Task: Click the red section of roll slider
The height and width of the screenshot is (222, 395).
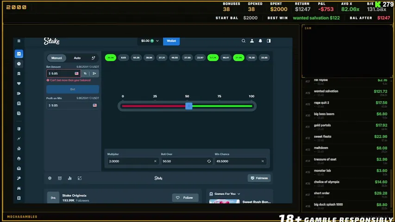Action: pos(154,106)
